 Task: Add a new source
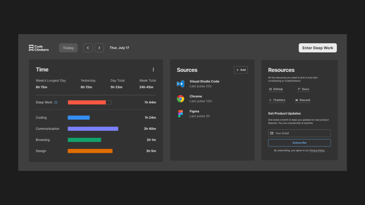click(x=240, y=70)
